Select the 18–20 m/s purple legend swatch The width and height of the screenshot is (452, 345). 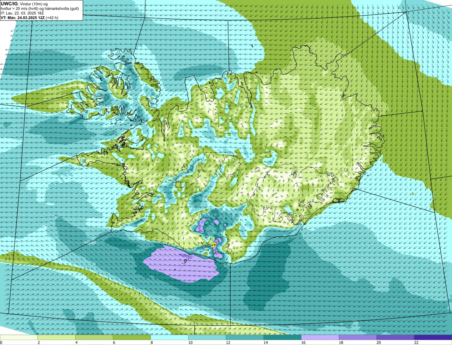click(x=358, y=337)
